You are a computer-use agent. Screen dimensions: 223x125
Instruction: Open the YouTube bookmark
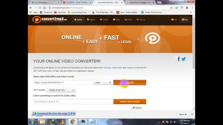click(60, 12)
